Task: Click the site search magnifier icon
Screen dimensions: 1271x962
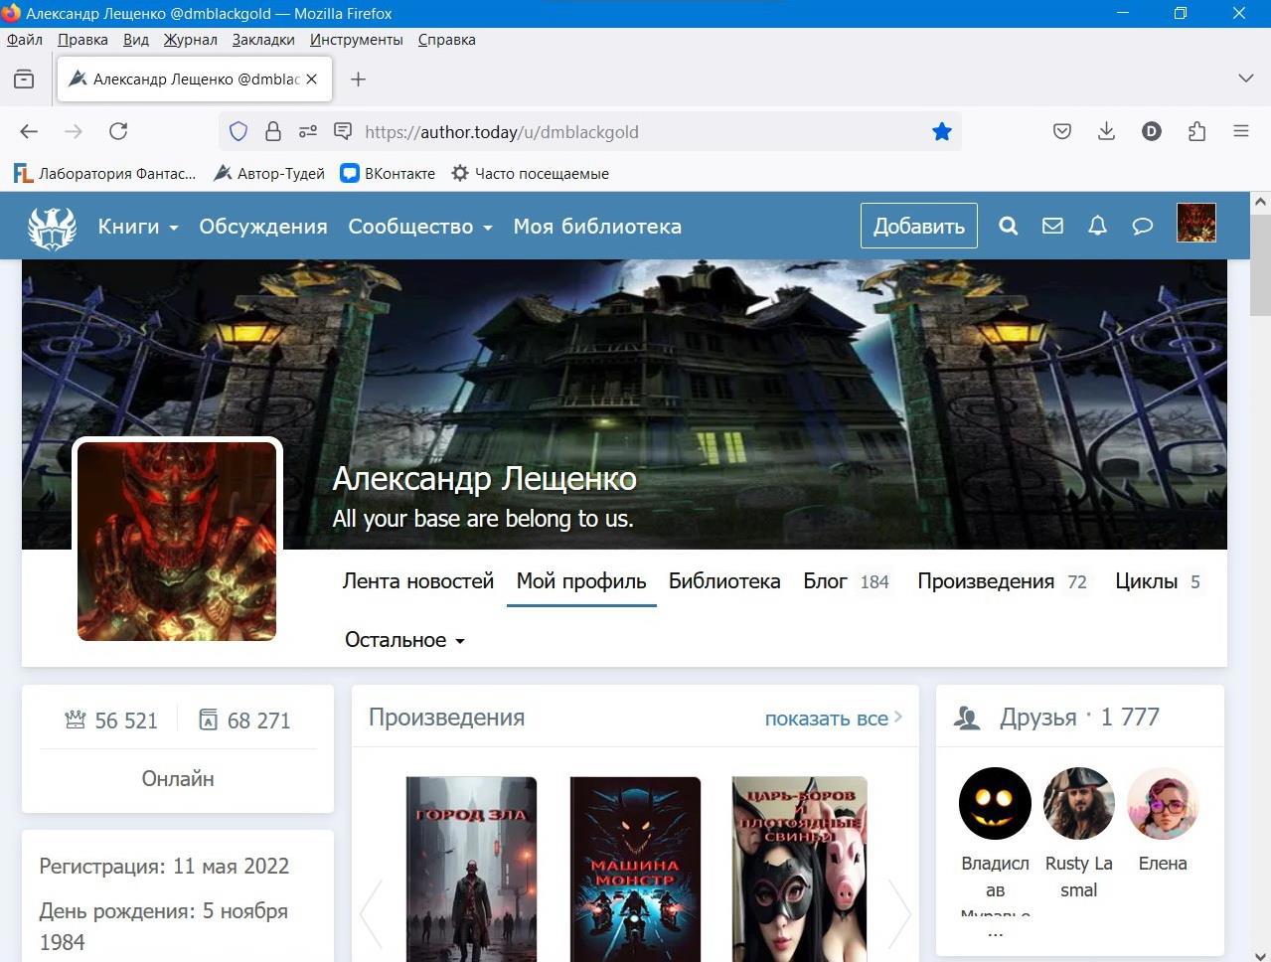Action: coord(1008,227)
